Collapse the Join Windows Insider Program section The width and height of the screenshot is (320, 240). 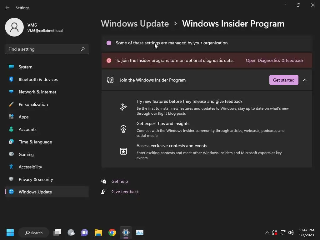click(305, 80)
